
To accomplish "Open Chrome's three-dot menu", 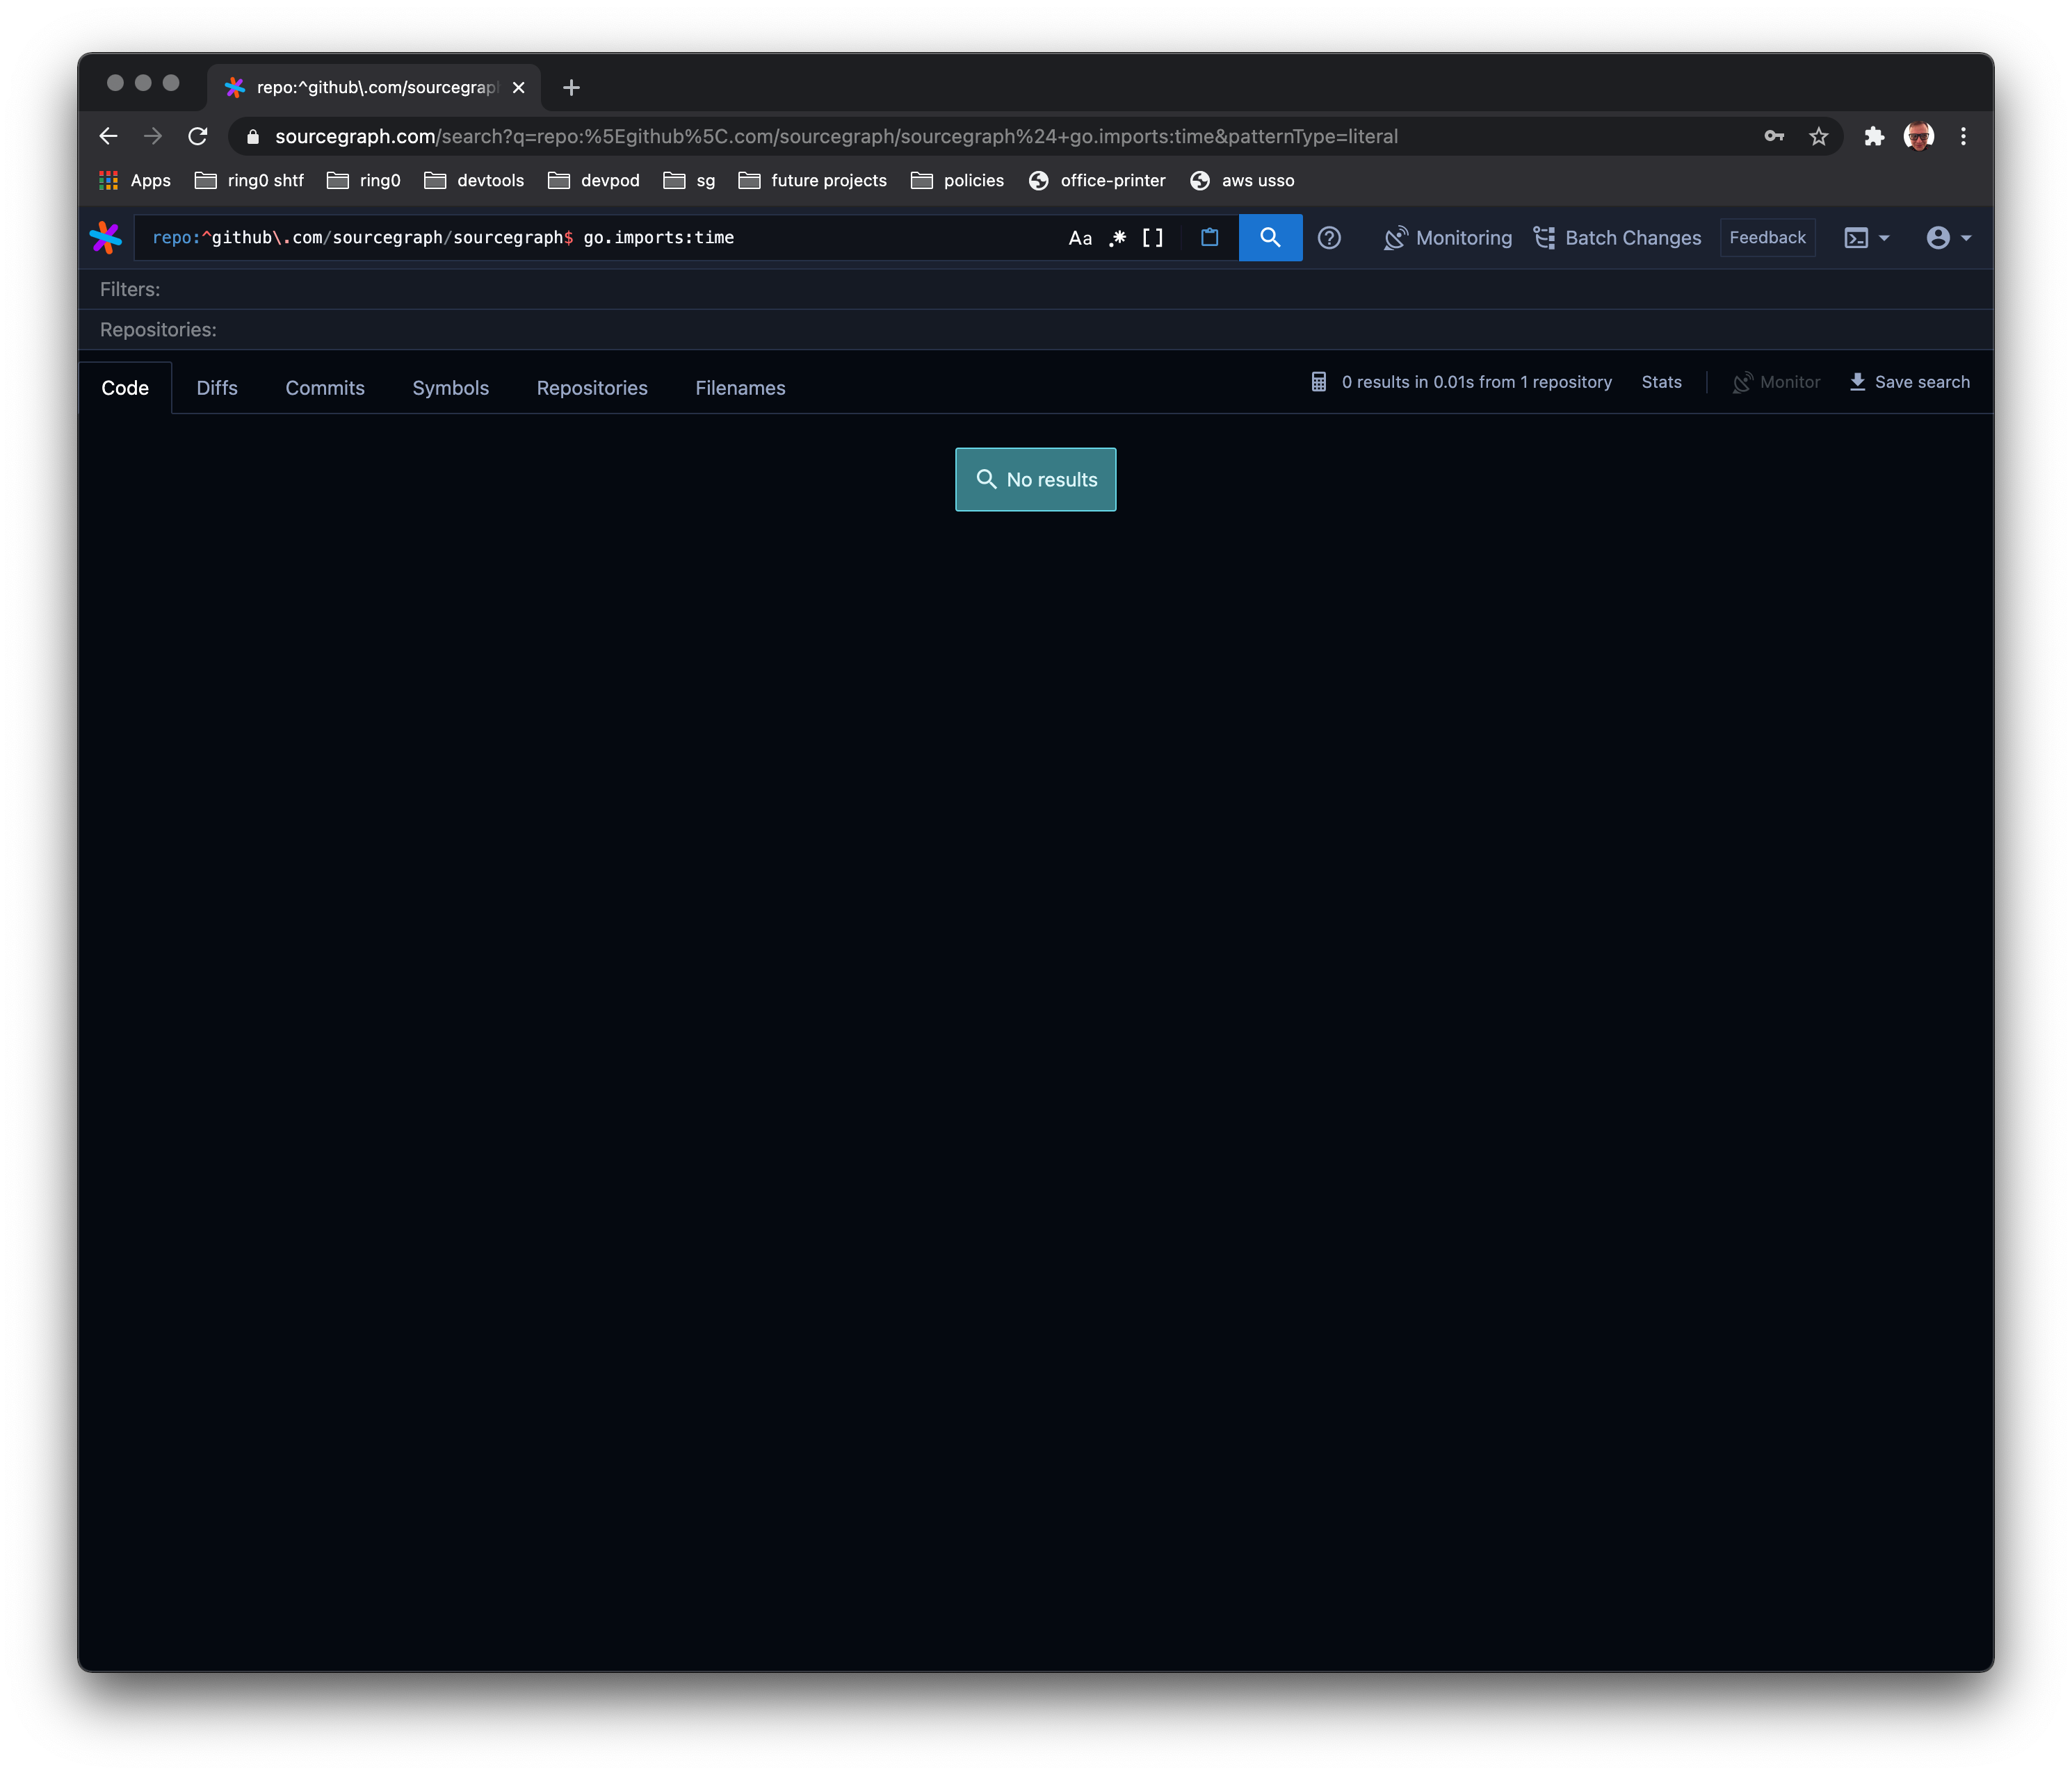I will coord(1962,136).
